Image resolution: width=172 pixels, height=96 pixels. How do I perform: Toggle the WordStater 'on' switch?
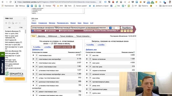pyautogui.click(x=2, y=54)
